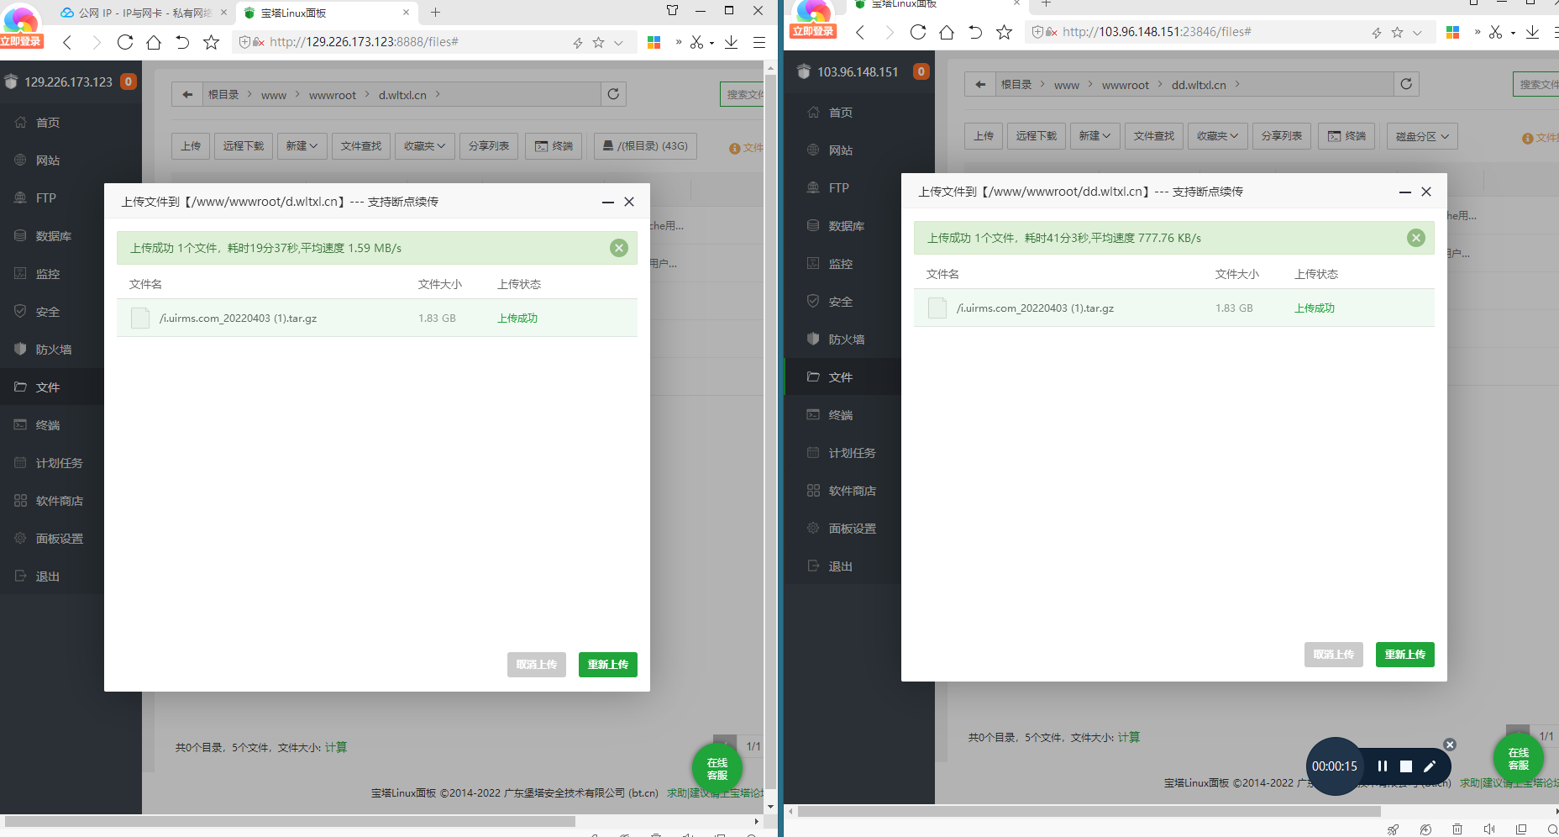The height and width of the screenshot is (837, 1559).
Task: Open the recording pen annotation tool
Action: click(x=1430, y=766)
